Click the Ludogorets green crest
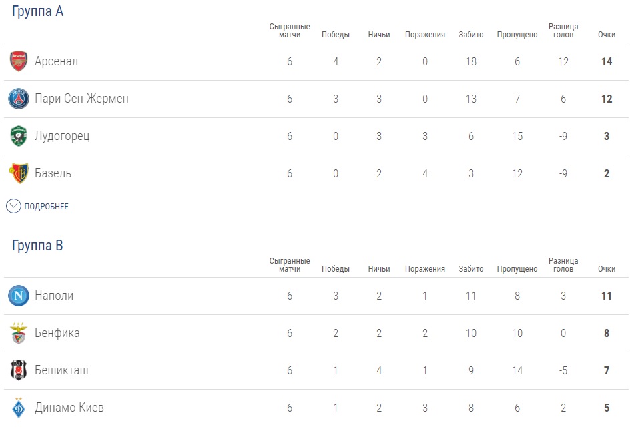632x431 pixels. [19, 136]
